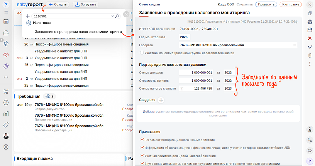The height and width of the screenshot is (166, 315).
Task: Toggle the tax accounting policy checkbox
Action: [142, 156]
